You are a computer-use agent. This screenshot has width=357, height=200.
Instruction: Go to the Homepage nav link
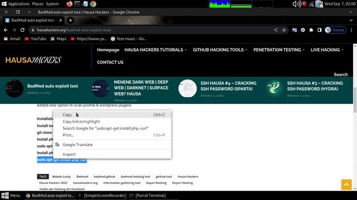[x=108, y=50]
